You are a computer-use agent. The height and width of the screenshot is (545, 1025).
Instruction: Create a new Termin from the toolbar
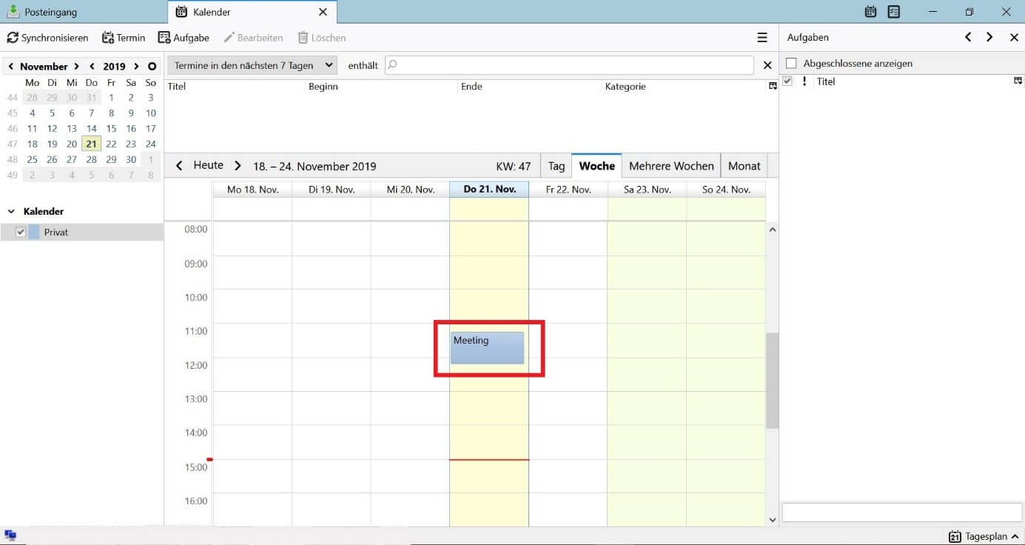(123, 38)
